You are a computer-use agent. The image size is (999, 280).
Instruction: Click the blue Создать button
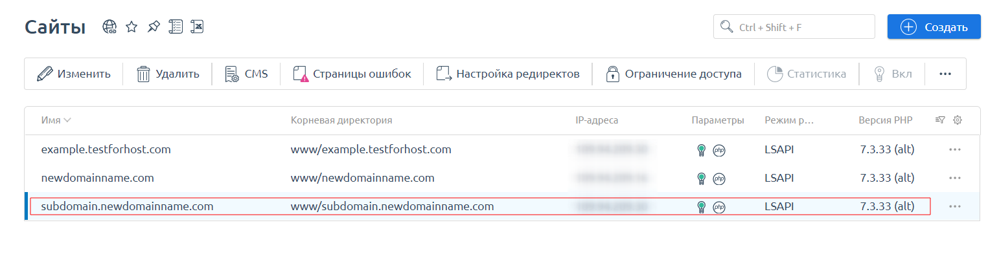click(x=934, y=27)
